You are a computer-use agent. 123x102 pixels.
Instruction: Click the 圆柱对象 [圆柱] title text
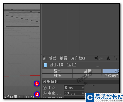[63, 65]
